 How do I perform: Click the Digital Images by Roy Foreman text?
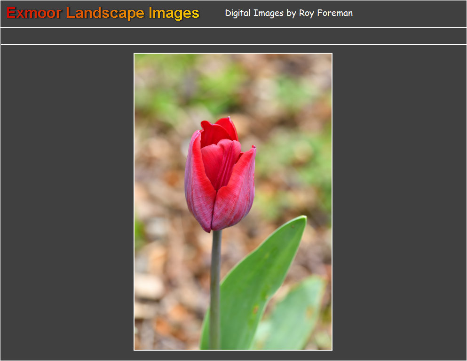[x=289, y=13]
